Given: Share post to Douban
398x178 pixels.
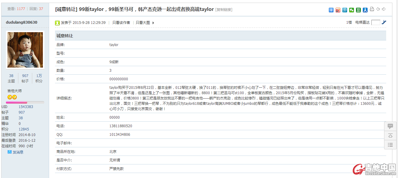Looking at the screenshot, I should click(358, 10).
